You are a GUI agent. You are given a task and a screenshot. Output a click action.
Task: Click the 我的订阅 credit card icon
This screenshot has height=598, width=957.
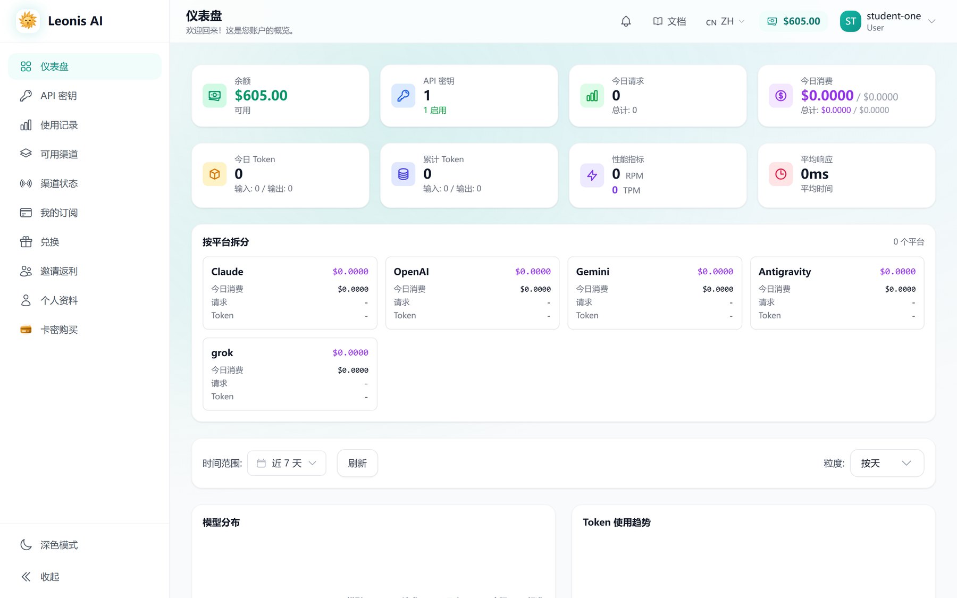coord(26,213)
